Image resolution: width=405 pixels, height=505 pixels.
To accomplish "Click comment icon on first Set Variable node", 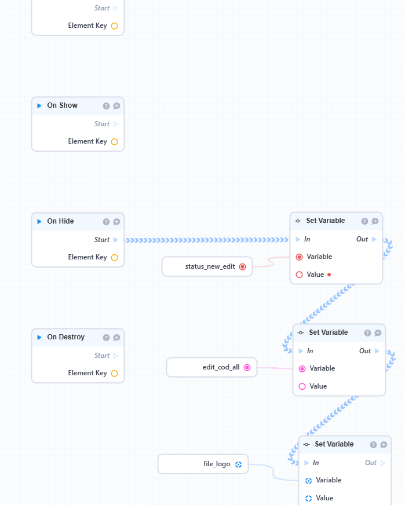I will (x=375, y=221).
